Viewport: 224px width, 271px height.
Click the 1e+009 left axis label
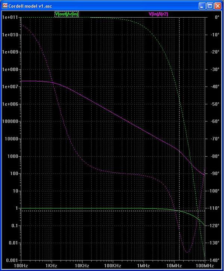(10, 52)
